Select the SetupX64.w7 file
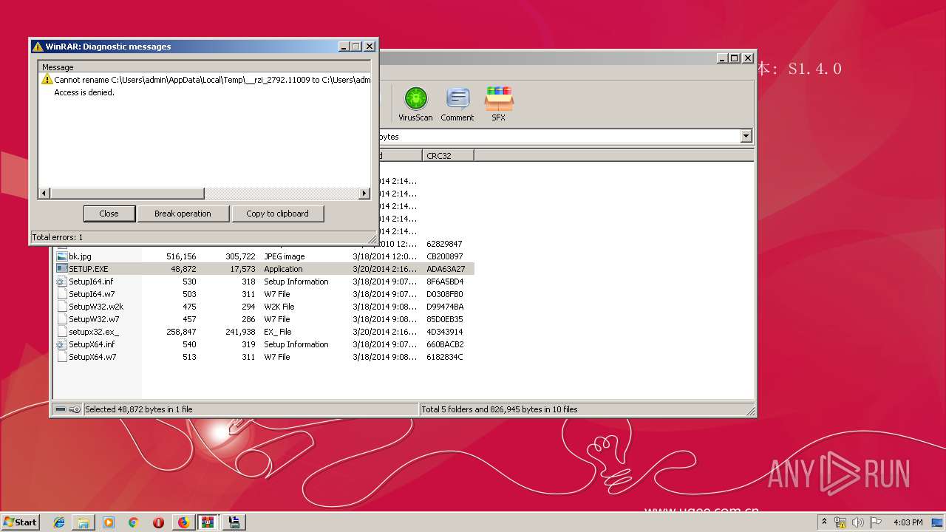The width and height of the screenshot is (946, 532). 265,357
